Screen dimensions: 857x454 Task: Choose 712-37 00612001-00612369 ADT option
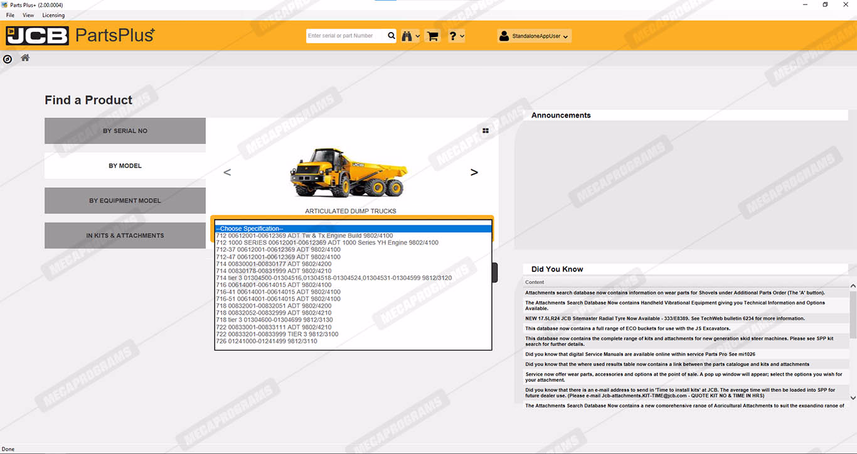tap(353, 250)
